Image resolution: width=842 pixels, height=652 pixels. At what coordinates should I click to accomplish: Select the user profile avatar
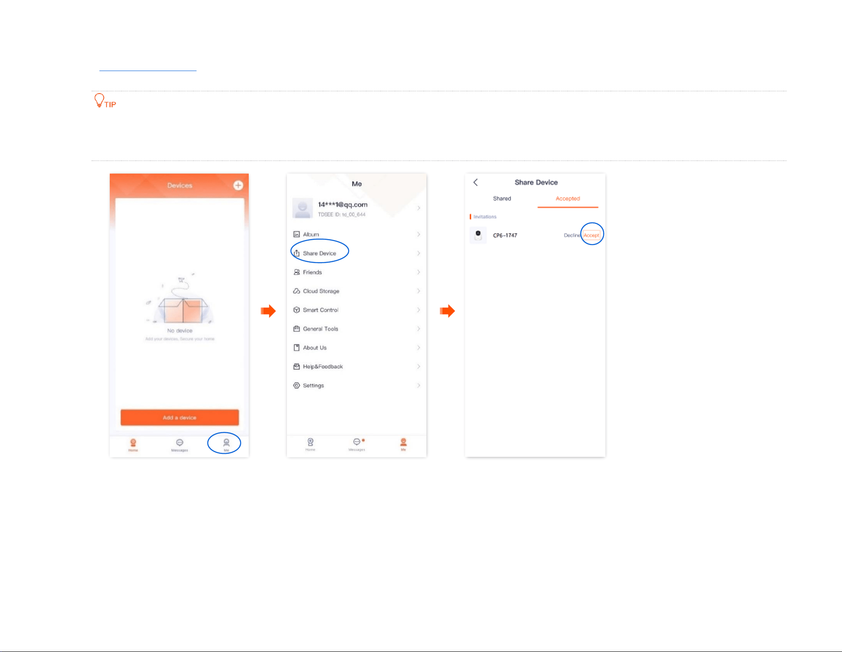click(x=303, y=208)
